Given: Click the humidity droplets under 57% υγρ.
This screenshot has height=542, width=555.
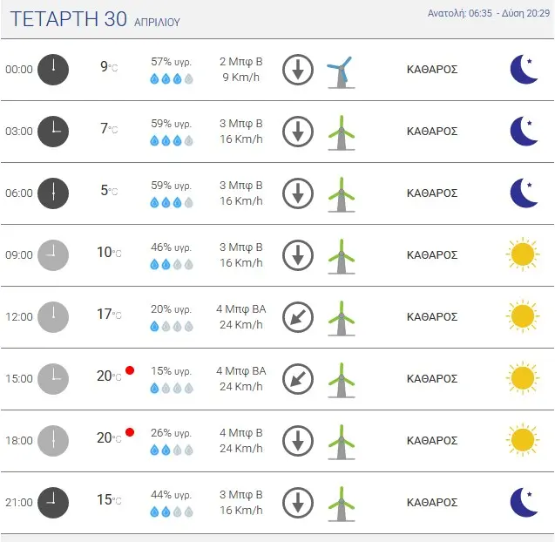Looking at the screenshot, I should coord(172,78).
